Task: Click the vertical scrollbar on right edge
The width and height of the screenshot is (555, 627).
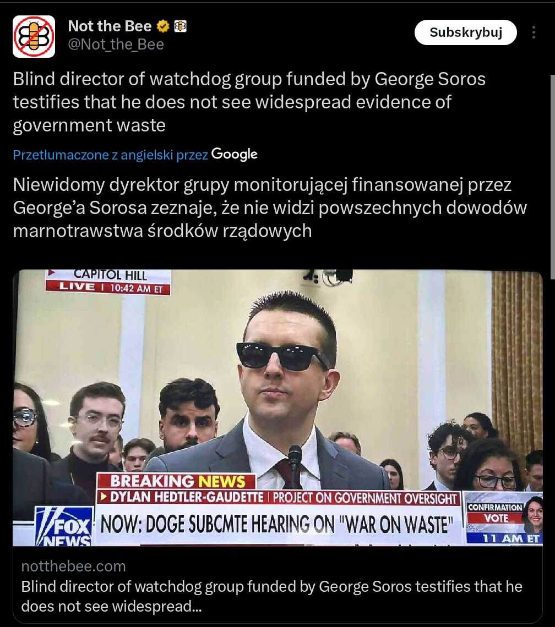Action: [553, 176]
